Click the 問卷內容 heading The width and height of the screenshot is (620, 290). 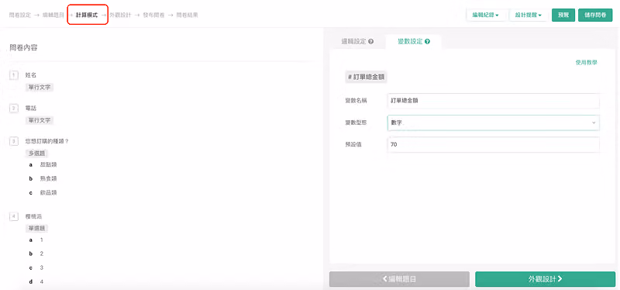23,48
